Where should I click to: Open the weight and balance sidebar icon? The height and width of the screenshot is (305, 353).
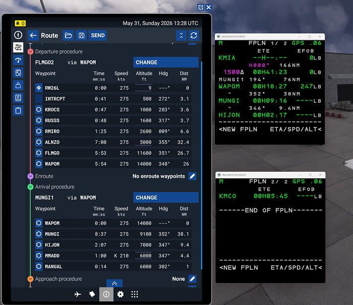tap(18, 85)
